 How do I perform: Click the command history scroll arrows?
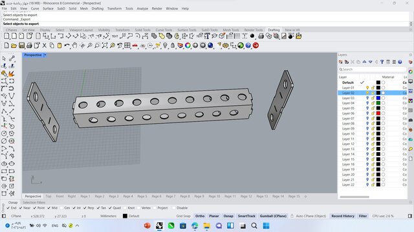(x=411, y=24)
